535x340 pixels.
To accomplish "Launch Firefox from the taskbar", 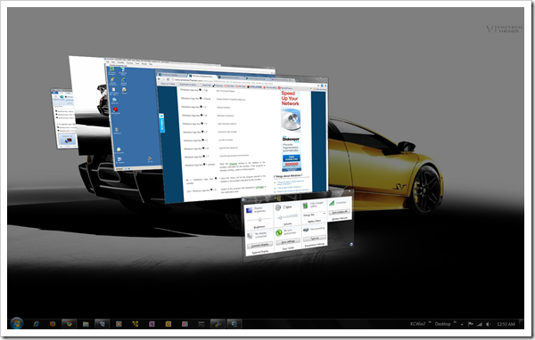I will (53, 324).
